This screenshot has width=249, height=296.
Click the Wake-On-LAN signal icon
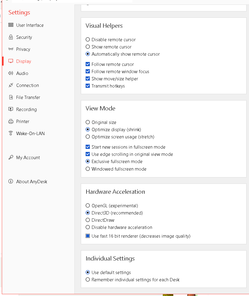click(11, 133)
